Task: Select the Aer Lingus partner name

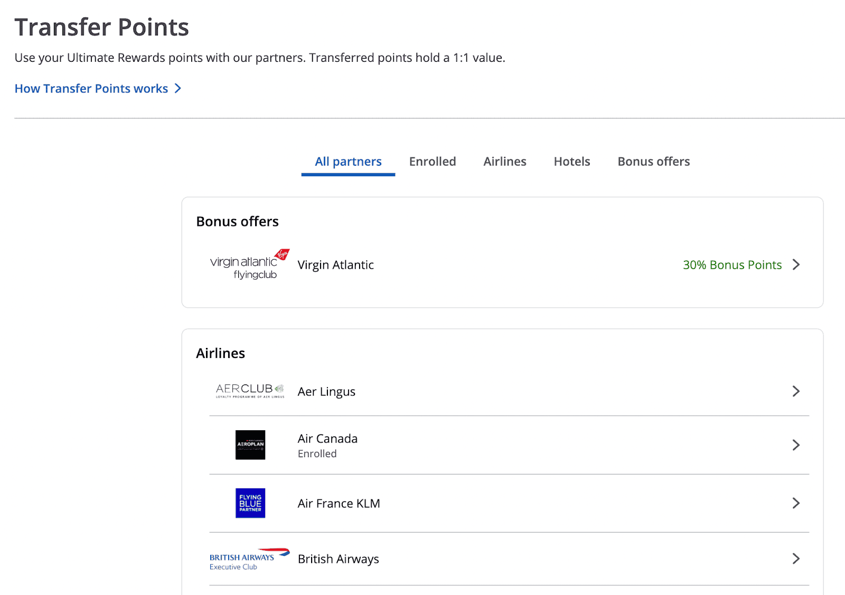Action: pyautogui.click(x=326, y=392)
